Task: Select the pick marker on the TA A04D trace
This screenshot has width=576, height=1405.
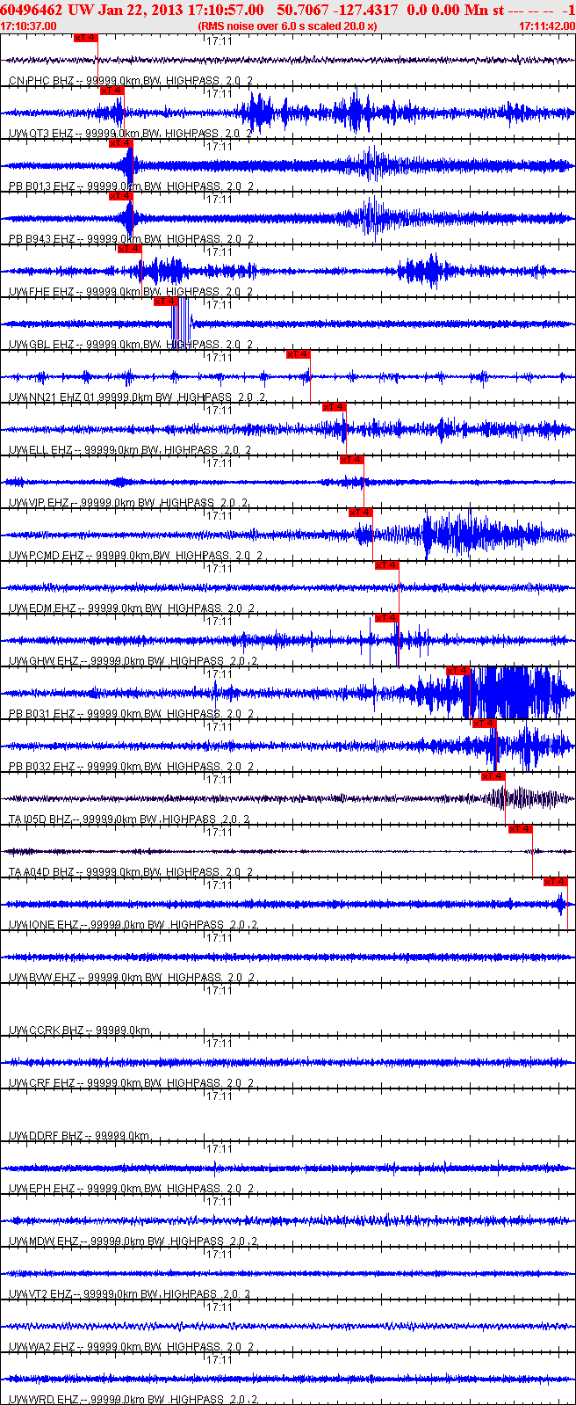Action: 520,829
